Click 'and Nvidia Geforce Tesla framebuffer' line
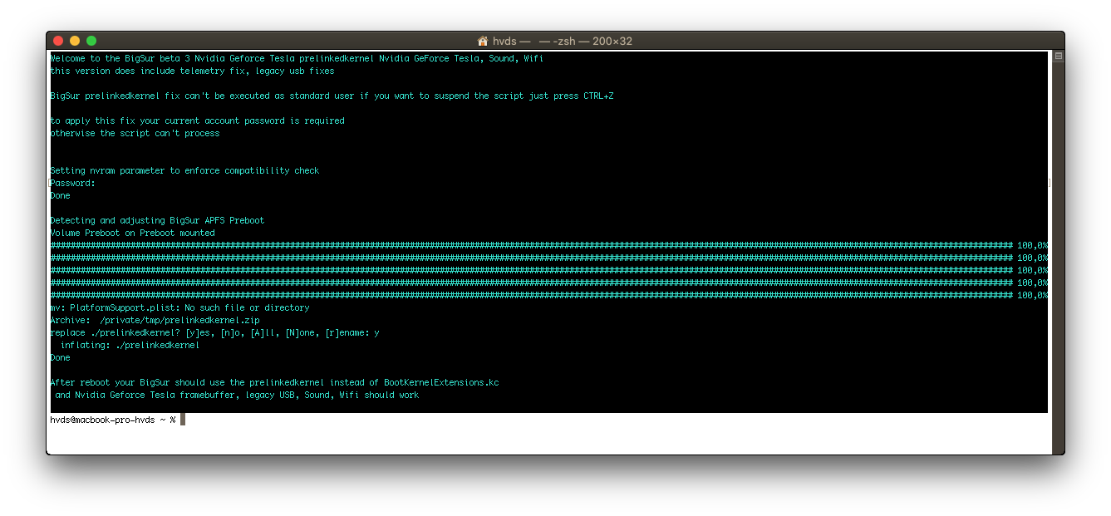This screenshot has width=1111, height=516. (x=237, y=395)
